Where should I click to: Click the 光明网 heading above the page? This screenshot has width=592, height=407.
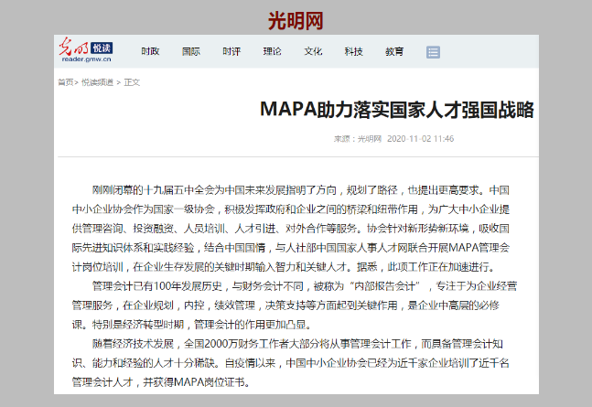coord(296,21)
